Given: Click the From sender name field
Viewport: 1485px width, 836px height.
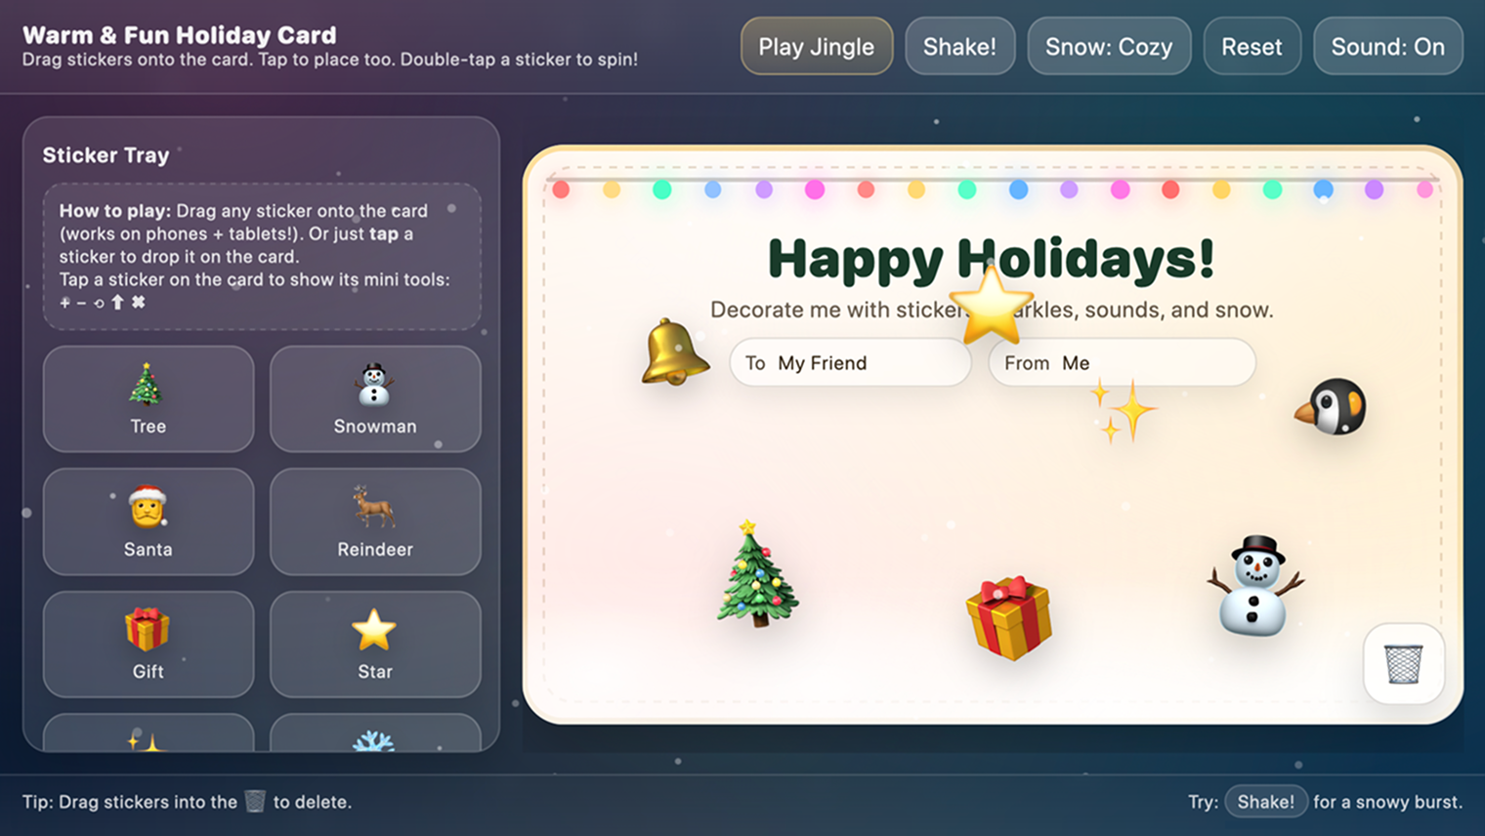Looking at the screenshot, I should pyautogui.click(x=1123, y=362).
